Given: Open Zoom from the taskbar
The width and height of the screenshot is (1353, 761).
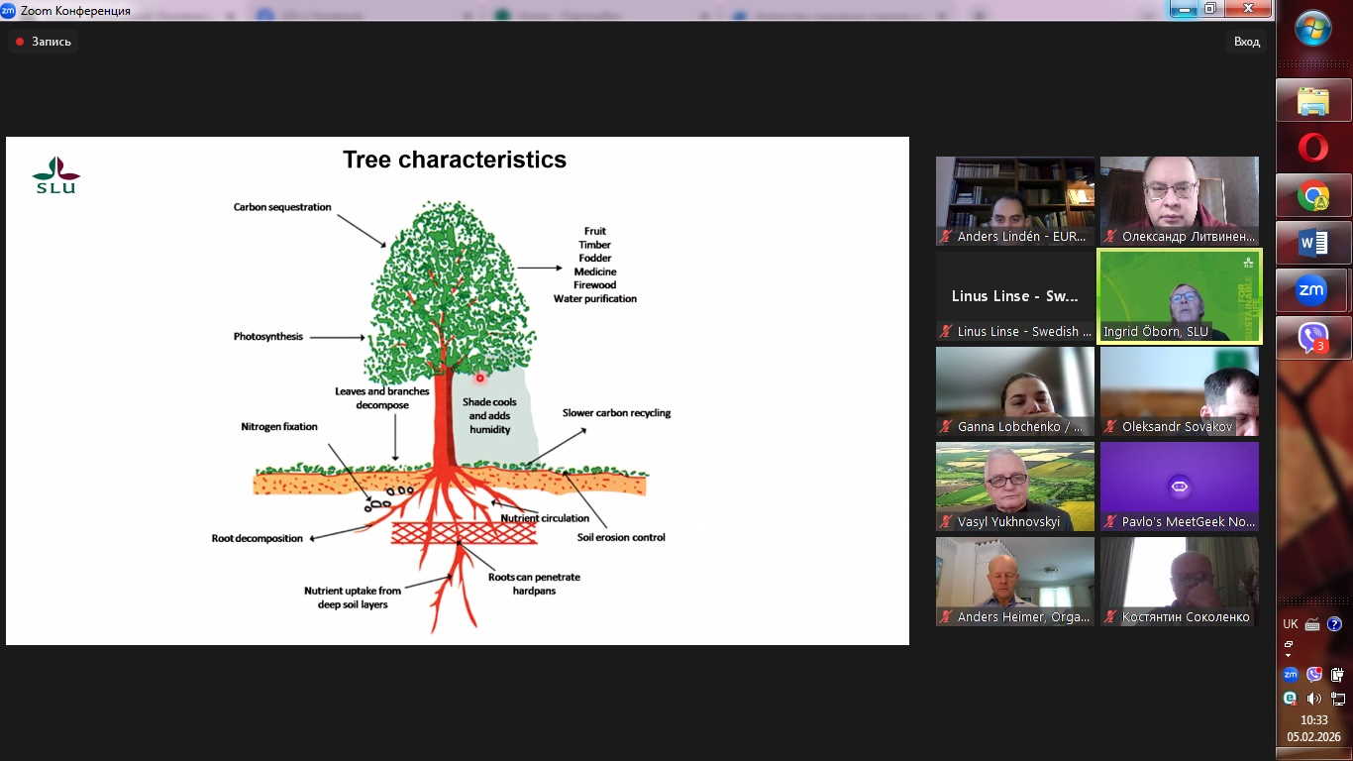Looking at the screenshot, I should click(1312, 290).
